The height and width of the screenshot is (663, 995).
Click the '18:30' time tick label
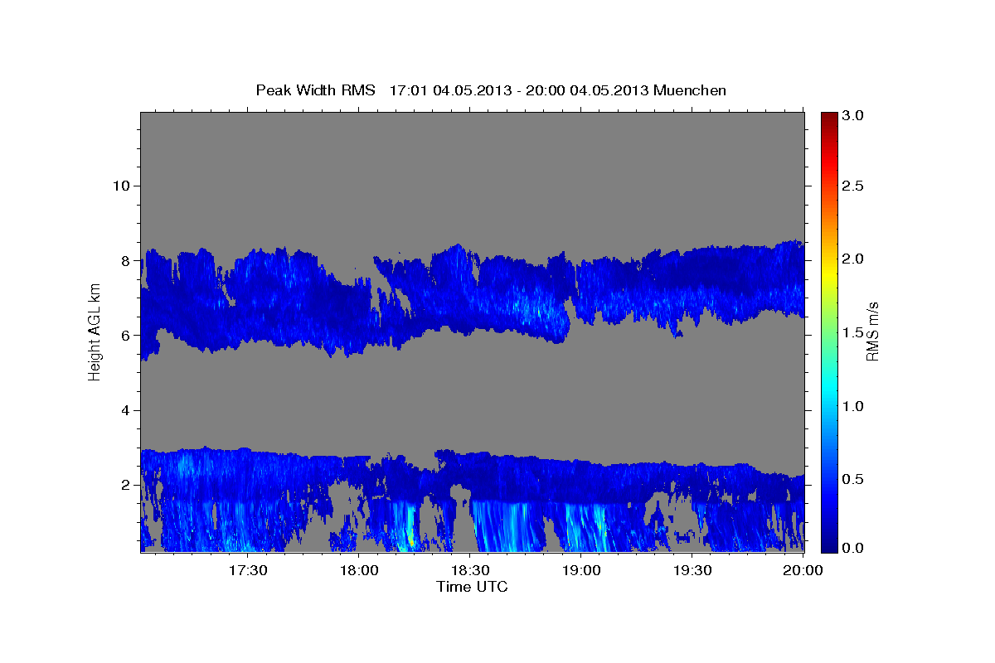point(470,571)
